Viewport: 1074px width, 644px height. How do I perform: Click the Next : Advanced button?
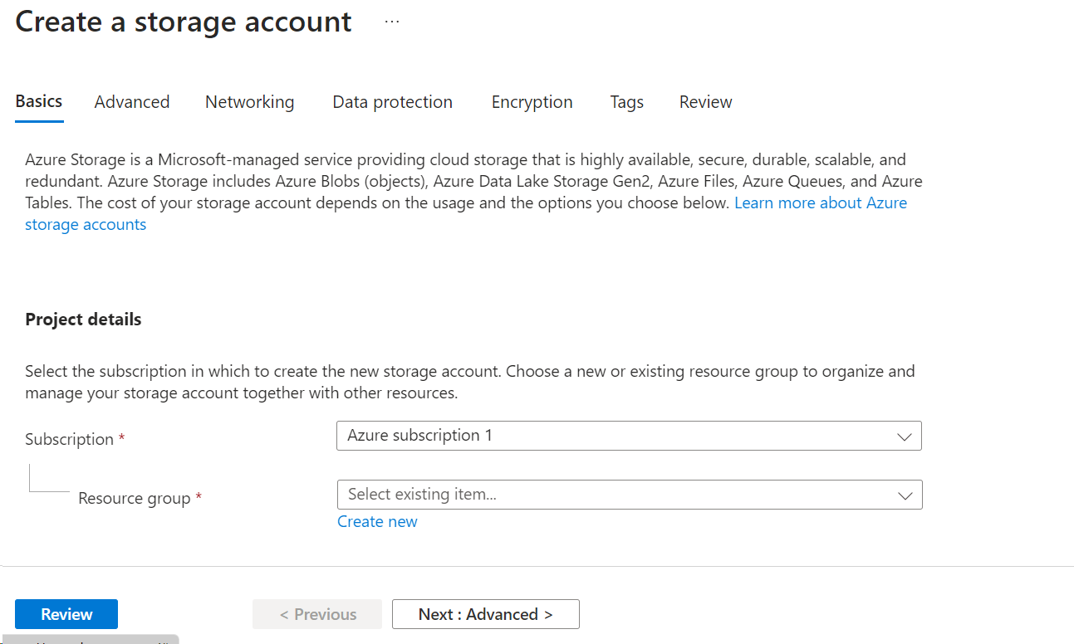(485, 614)
